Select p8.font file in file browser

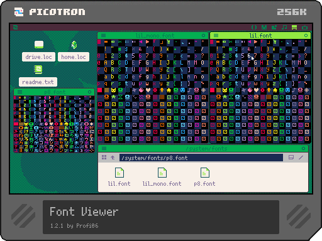point(204,177)
